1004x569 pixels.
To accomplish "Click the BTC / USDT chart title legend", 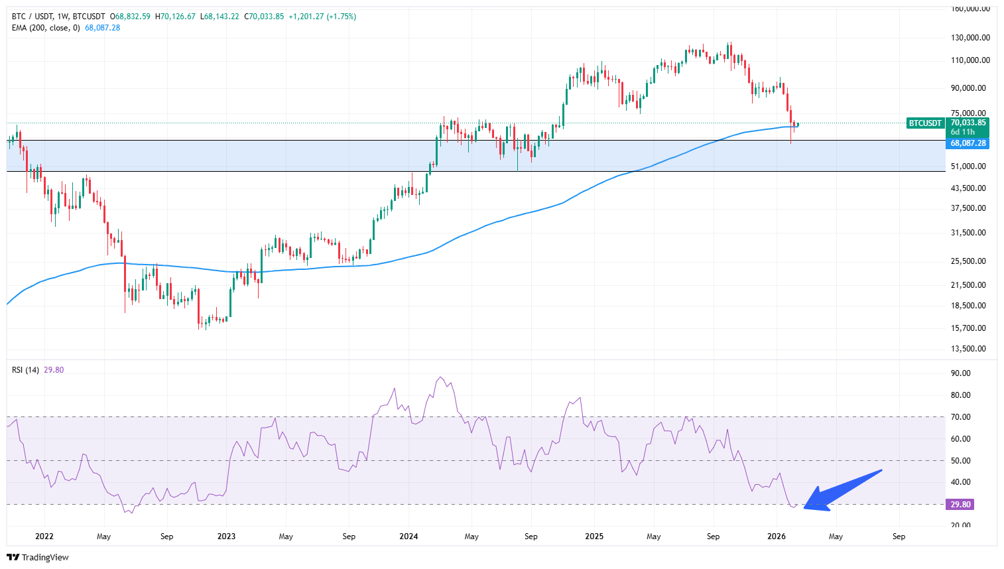I will [58, 17].
